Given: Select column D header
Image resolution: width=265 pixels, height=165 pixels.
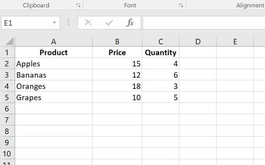Looking at the screenshot, I should pos(198,42).
